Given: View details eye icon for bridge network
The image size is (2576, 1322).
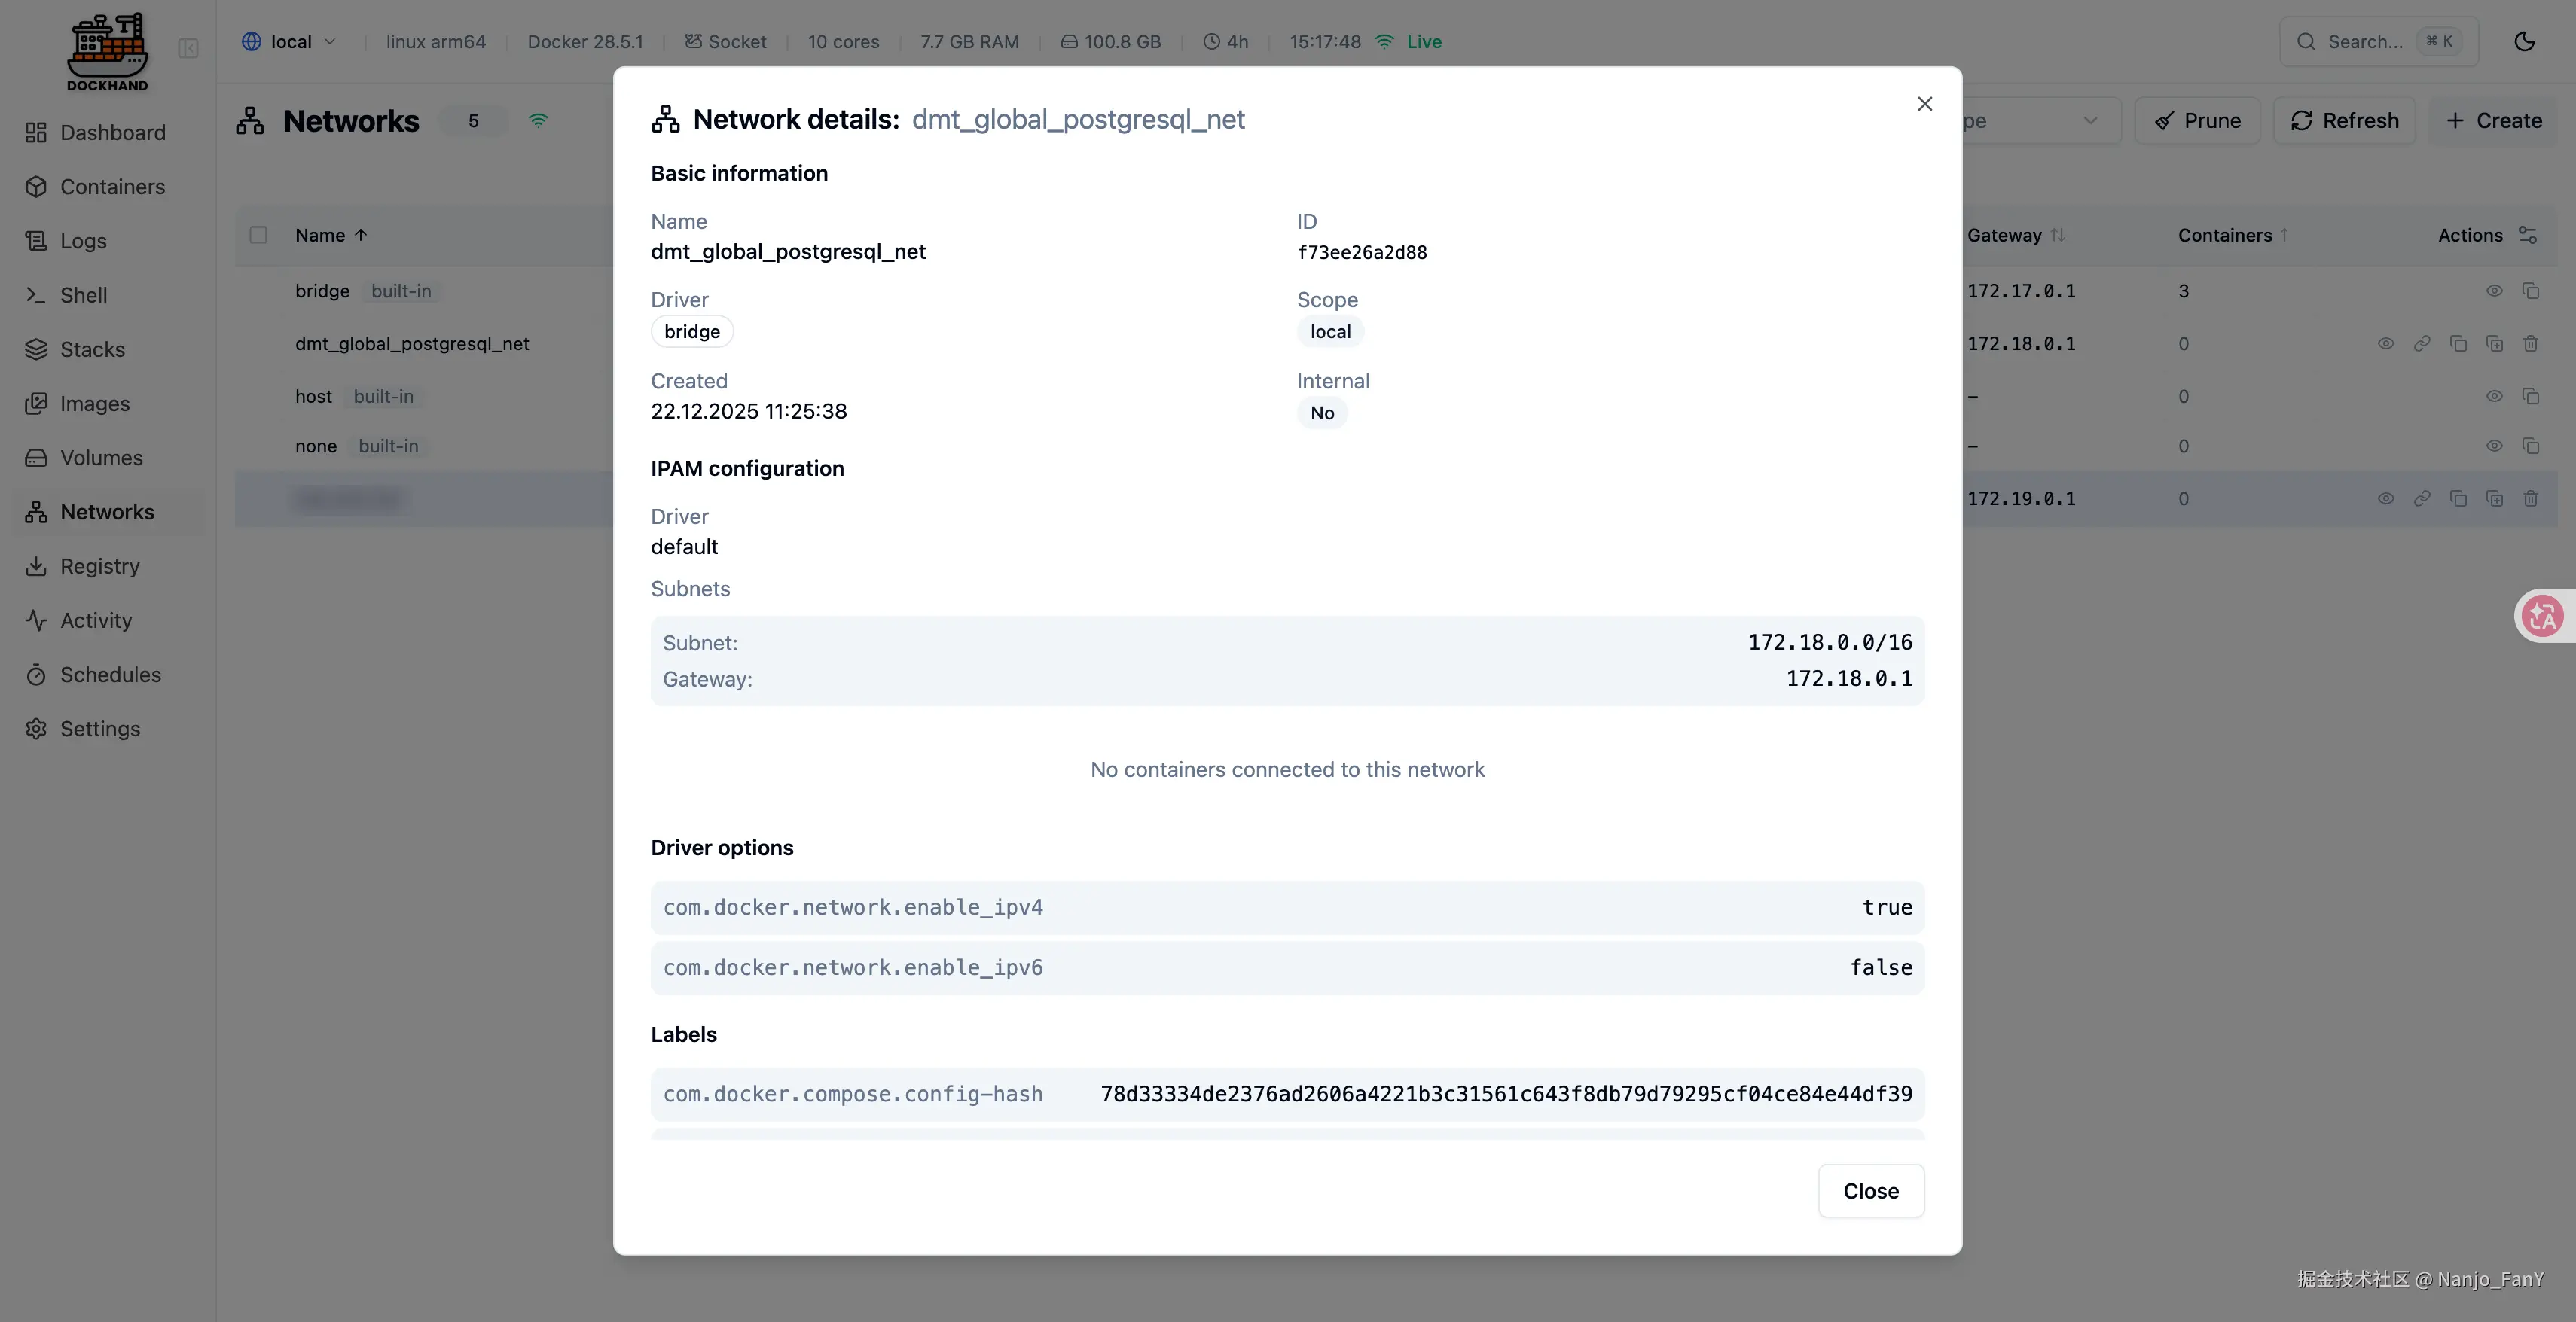Looking at the screenshot, I should pyautogui.click(x=2494, y=291).
